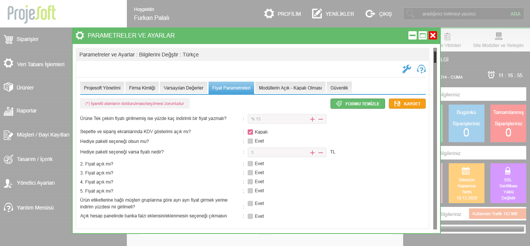Viewport: 530px width, 246px height.
Task: Increase the discount percentage with plus
Action: tap(312, 119)
